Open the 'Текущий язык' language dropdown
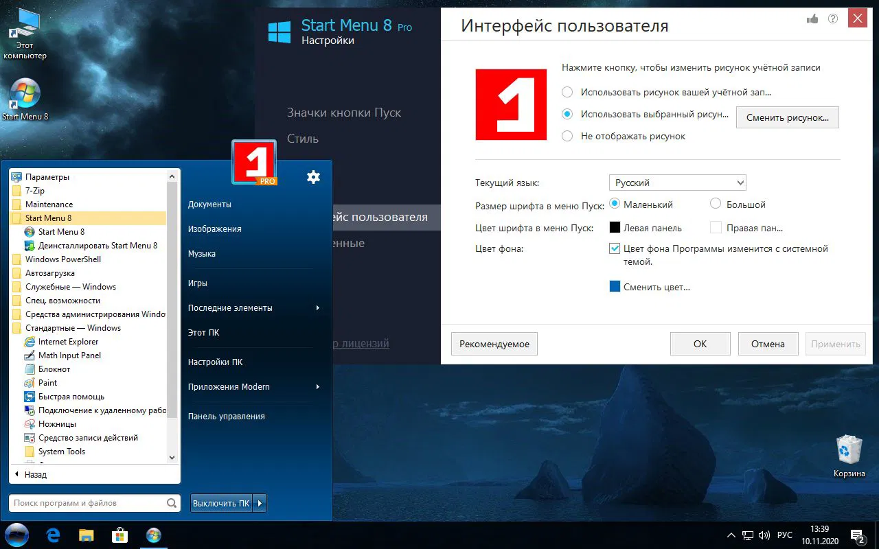879x549 pixels. [676, 182]
